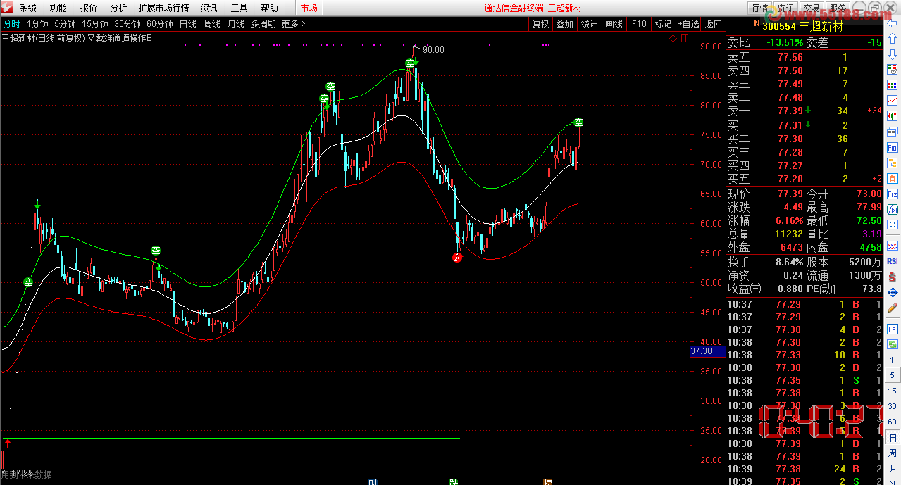901x485 pixels.
Task: Click the 市场 tab button
Action: point(309,8)
